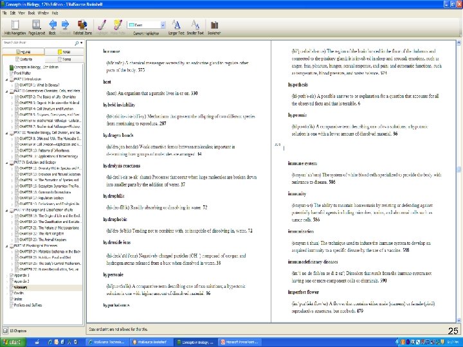Select Index in the contents tree
The width and height of the screenshot is (463, 347).
pyautogui.click(x=18, y=299)
